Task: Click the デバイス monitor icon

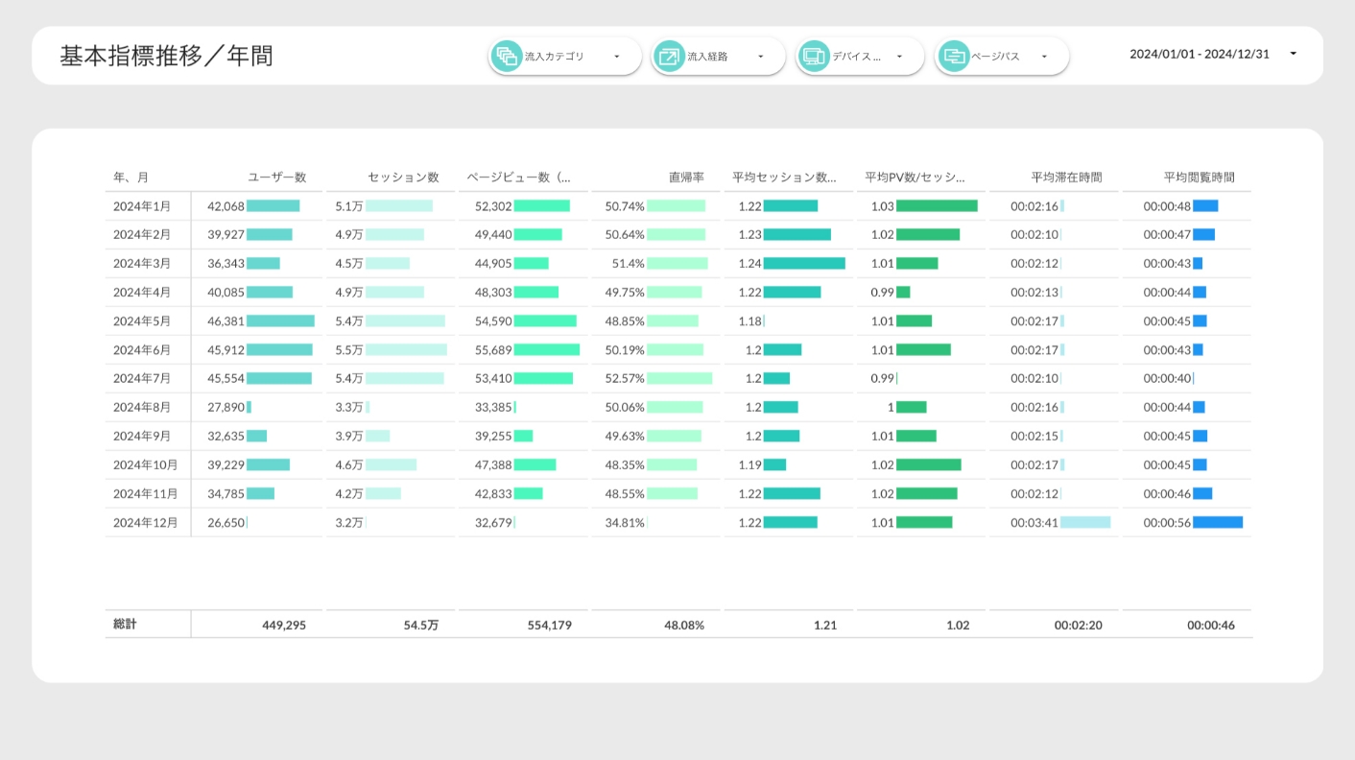Action: (813, 57)
